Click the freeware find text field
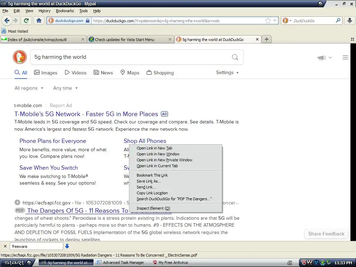 (36, 246)
